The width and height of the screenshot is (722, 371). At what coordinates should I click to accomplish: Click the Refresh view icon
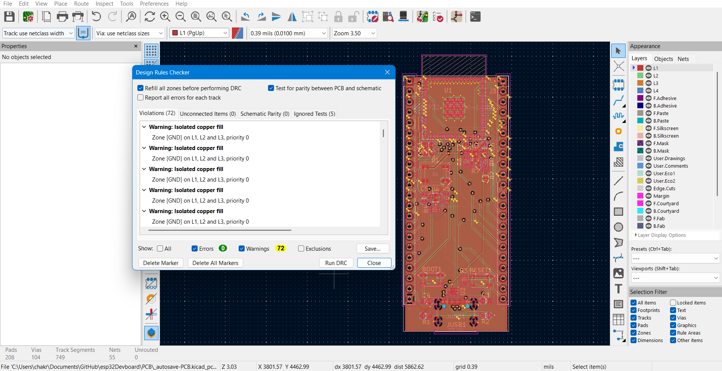[149, 17]
